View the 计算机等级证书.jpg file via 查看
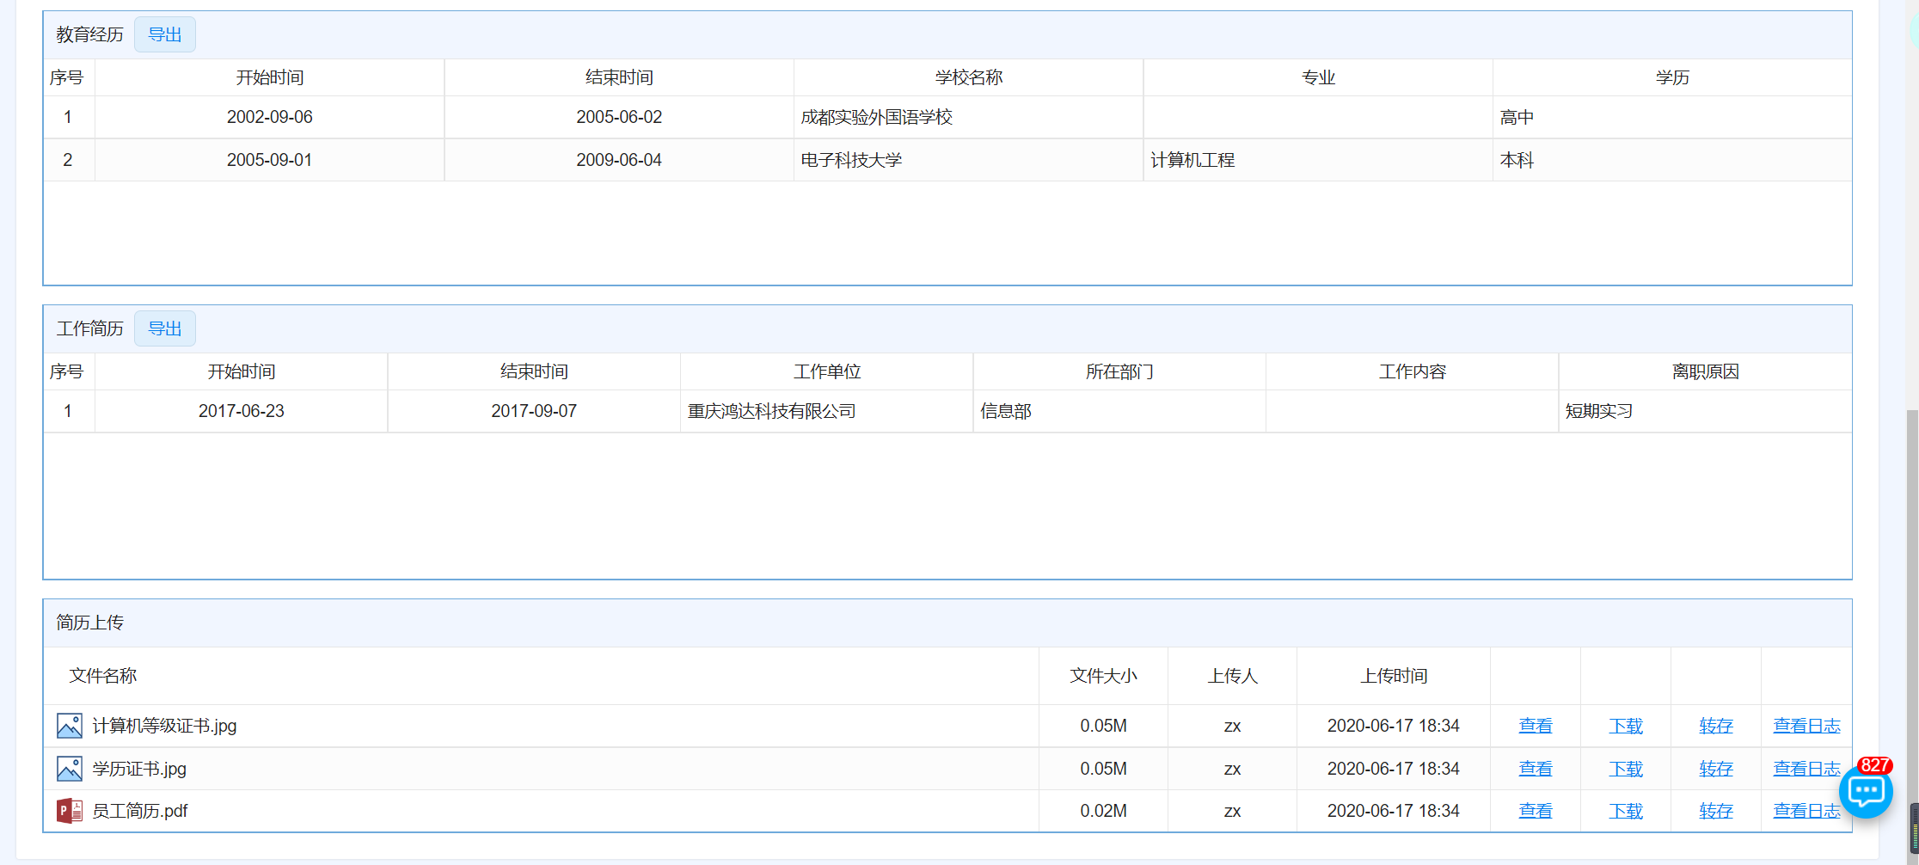This screenshot has width=1919, height=865. (1535, 726)
